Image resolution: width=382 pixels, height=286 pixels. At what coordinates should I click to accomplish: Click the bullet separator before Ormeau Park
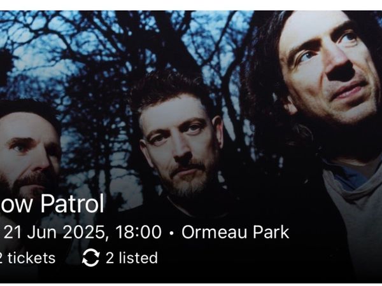tap(171, 233)
